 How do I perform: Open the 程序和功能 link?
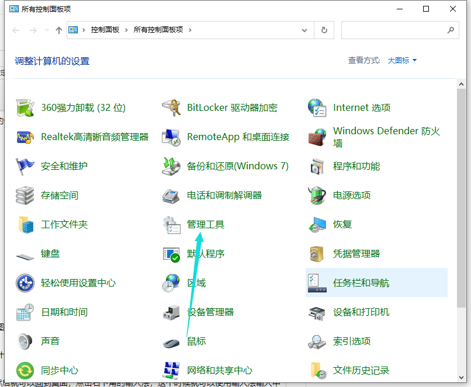pos(356,166)
